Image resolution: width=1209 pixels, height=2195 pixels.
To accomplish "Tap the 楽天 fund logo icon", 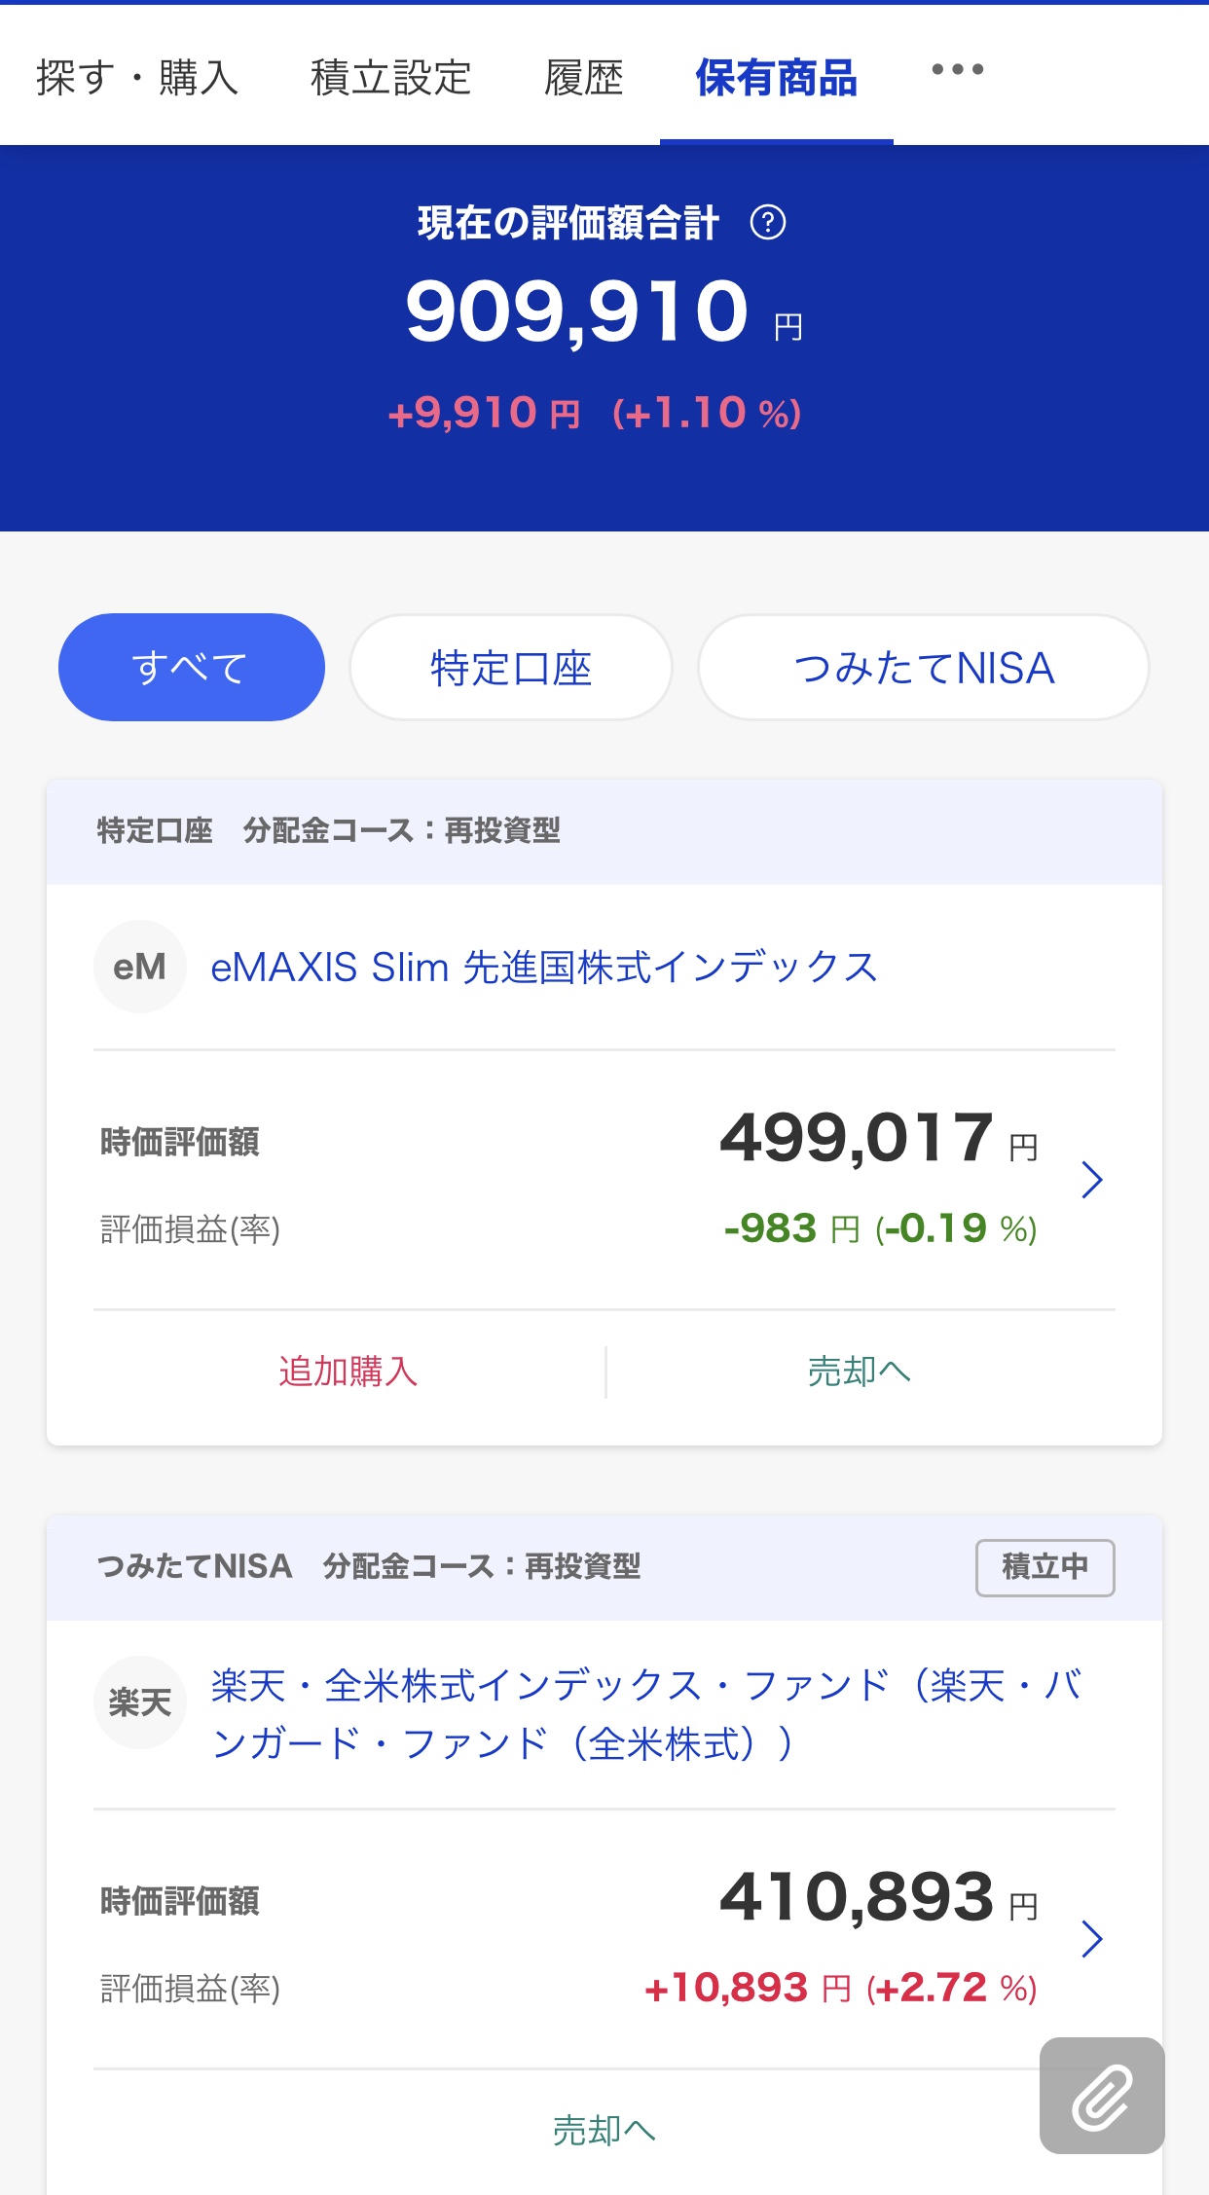I will (x=140, y=1702).
